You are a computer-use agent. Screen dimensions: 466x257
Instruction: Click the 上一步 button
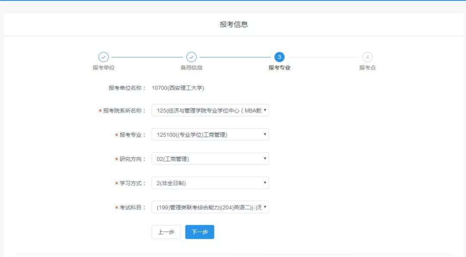(x=166, y=232)
